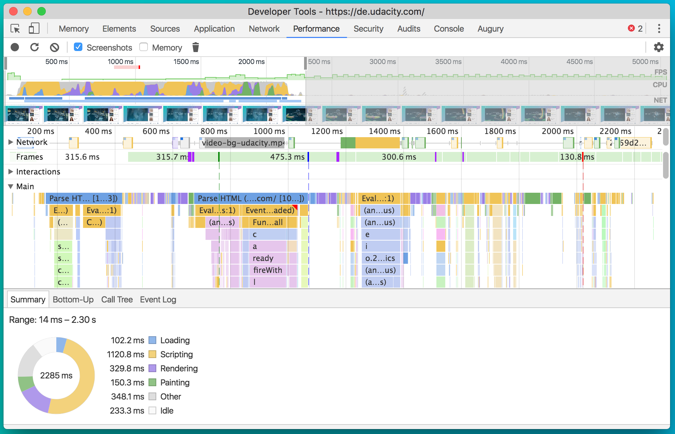The height and width of the screenshot is (434, 675).
Task: Open the Event Log tab
Action: pos(158,299)
